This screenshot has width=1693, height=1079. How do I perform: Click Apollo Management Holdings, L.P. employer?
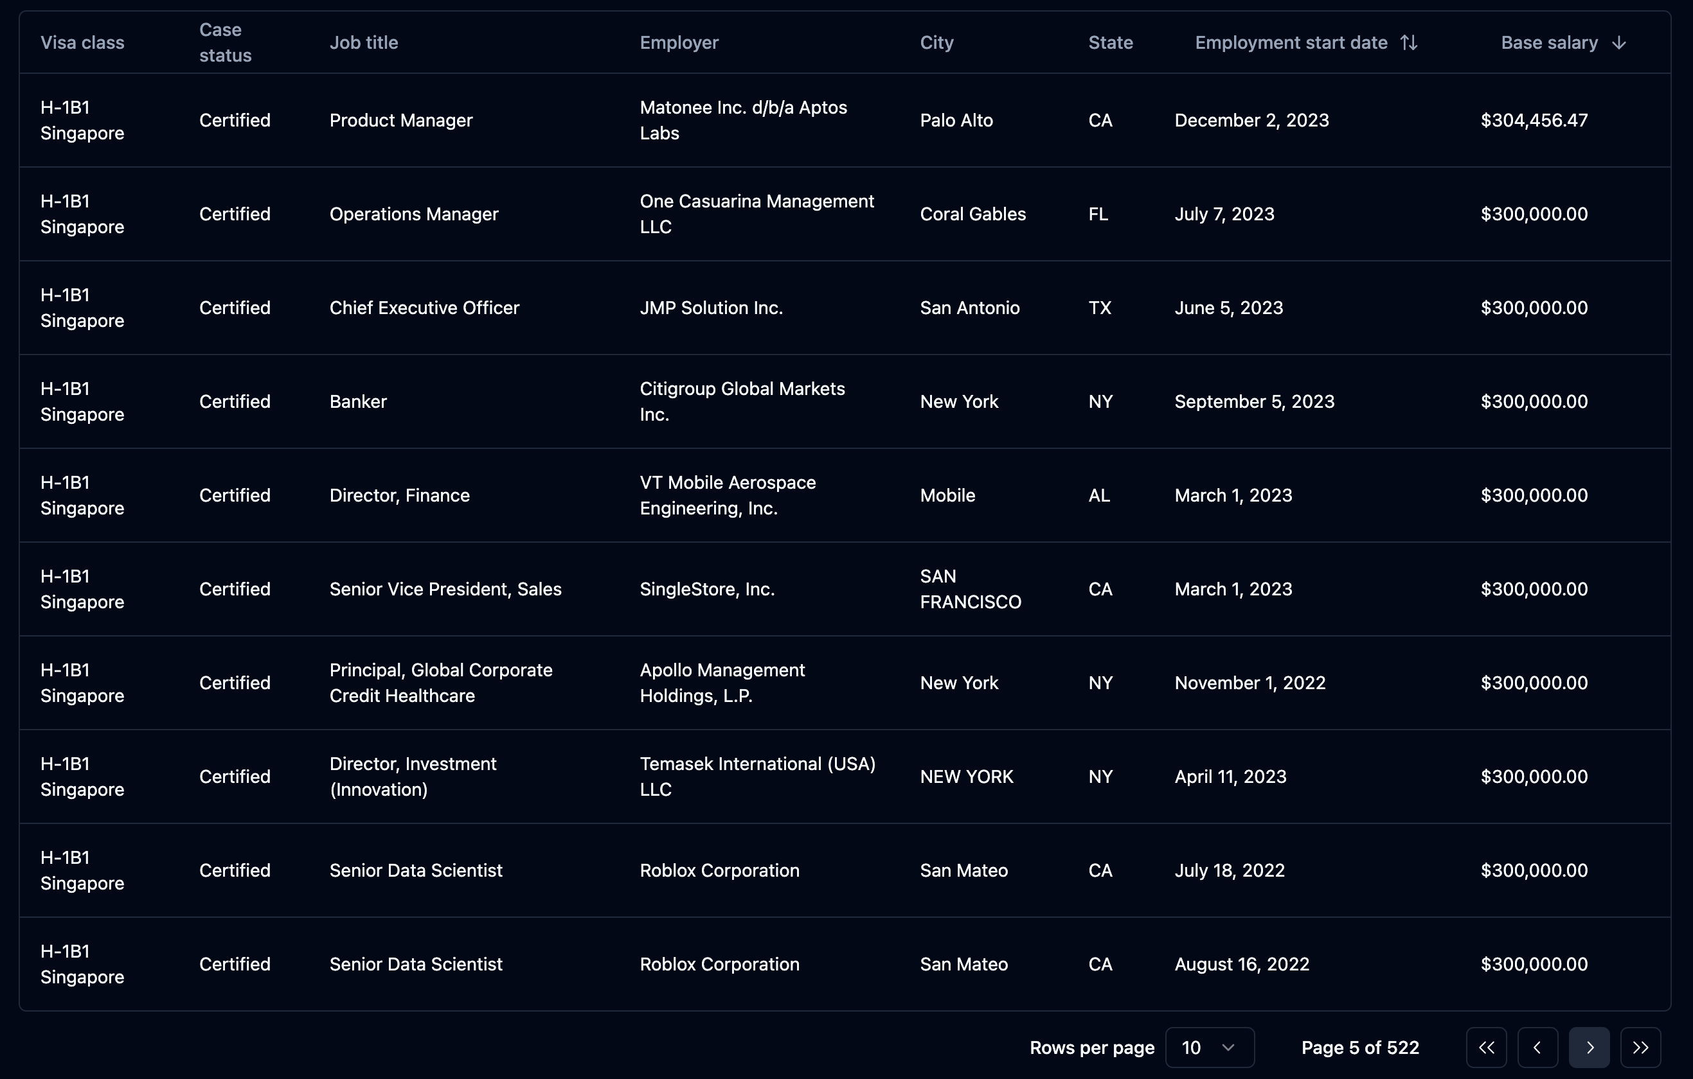[x=722, y=683]
